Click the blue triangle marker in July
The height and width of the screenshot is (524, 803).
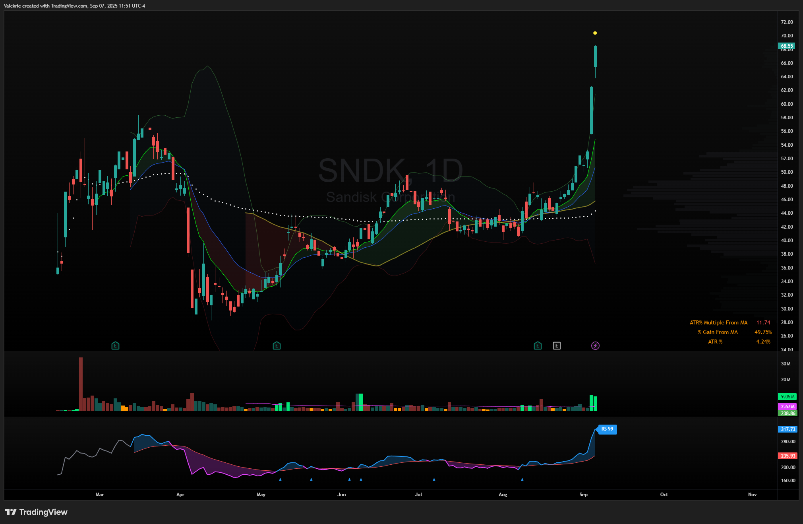tap(434, 479)
